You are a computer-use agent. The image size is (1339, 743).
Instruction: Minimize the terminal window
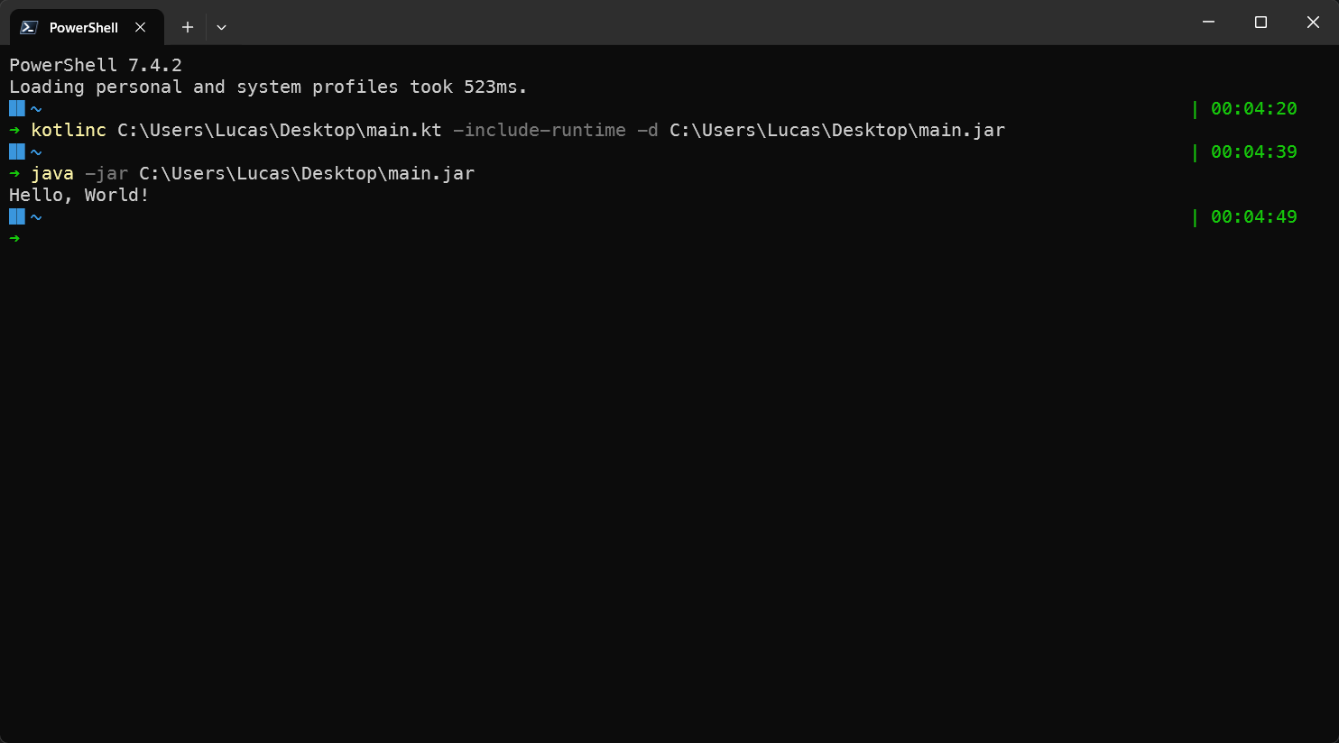[x=1208, y=23]
